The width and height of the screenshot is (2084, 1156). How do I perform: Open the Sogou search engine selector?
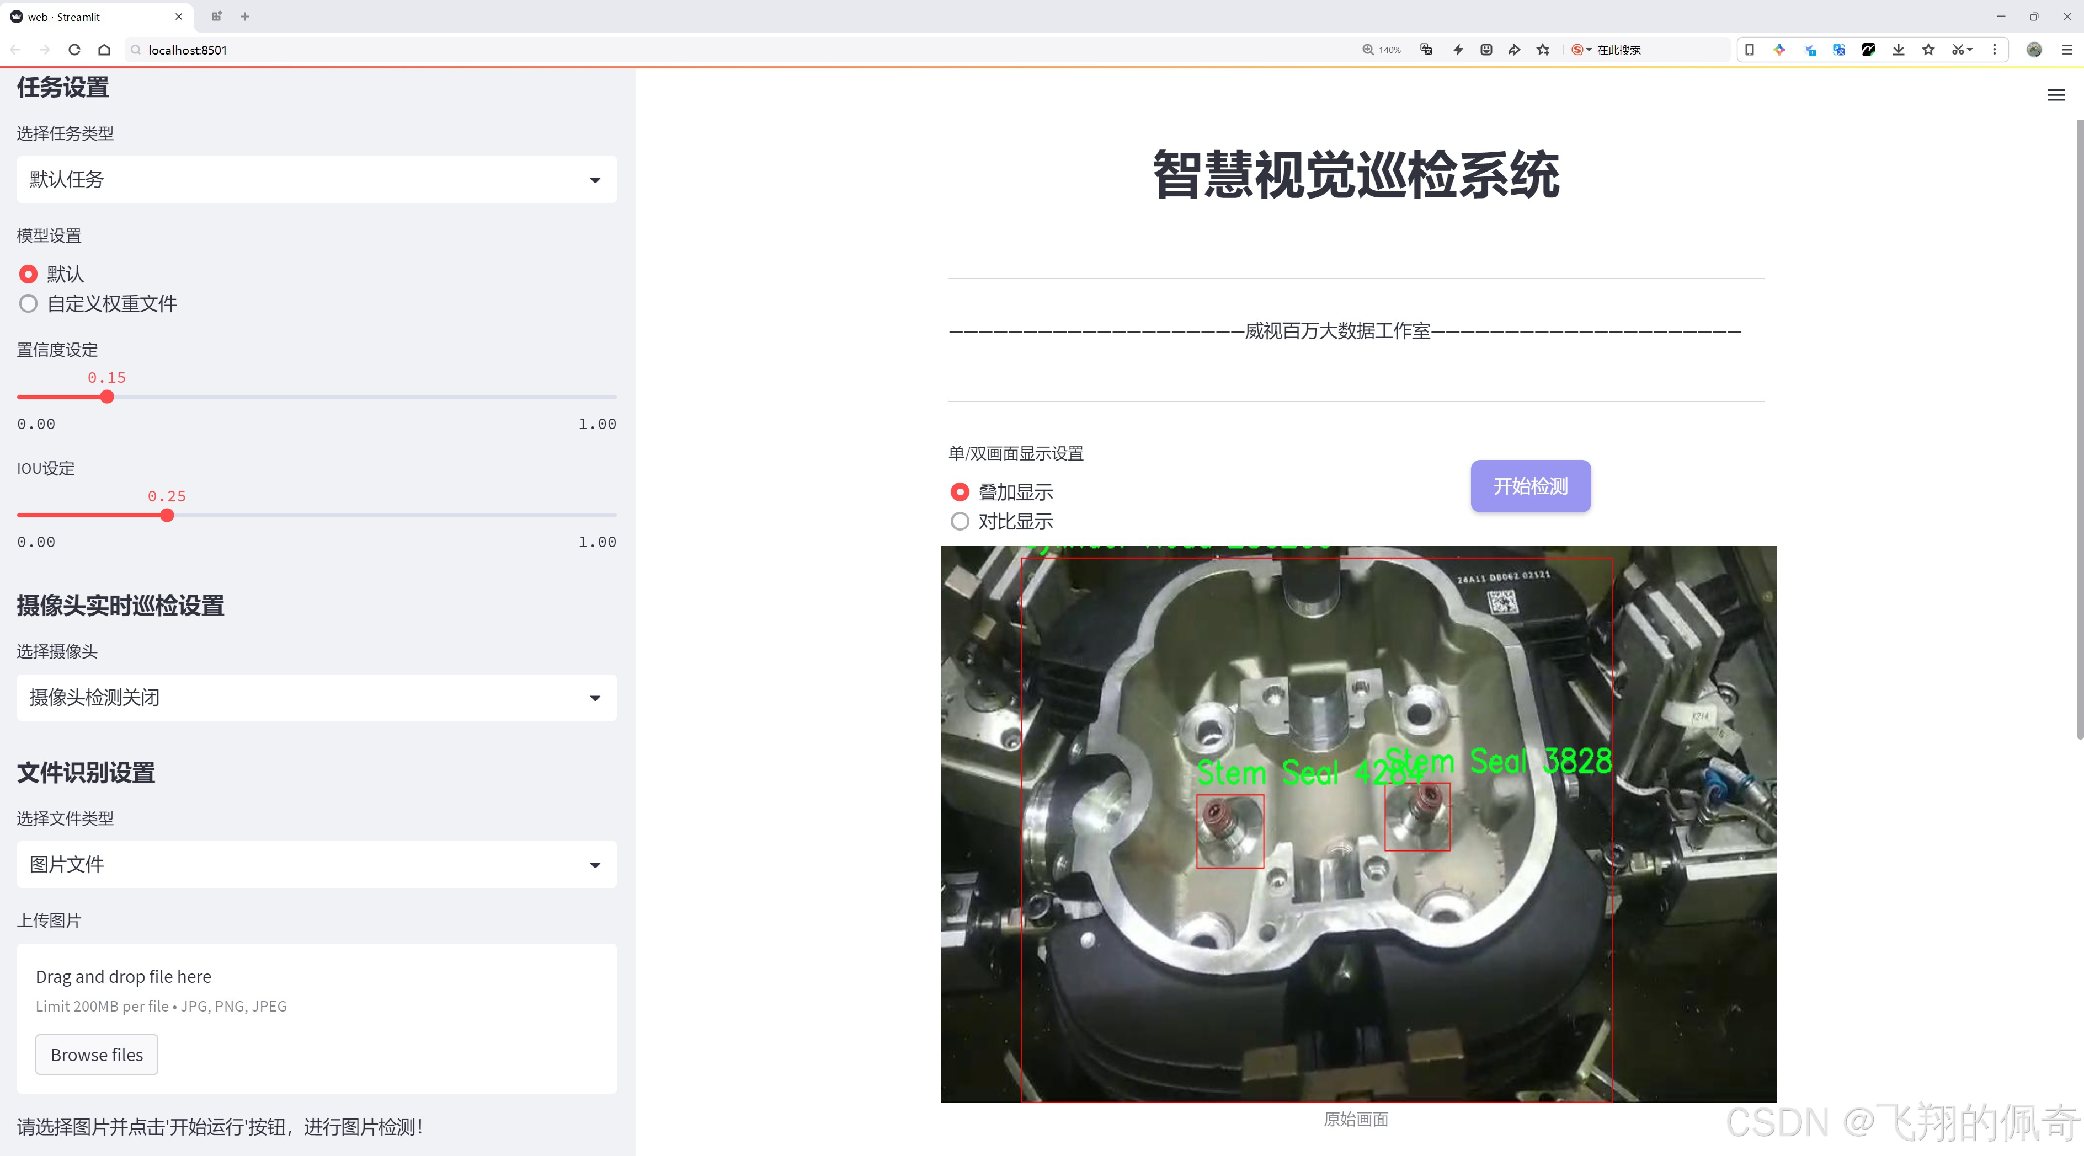pos(1581,49)
